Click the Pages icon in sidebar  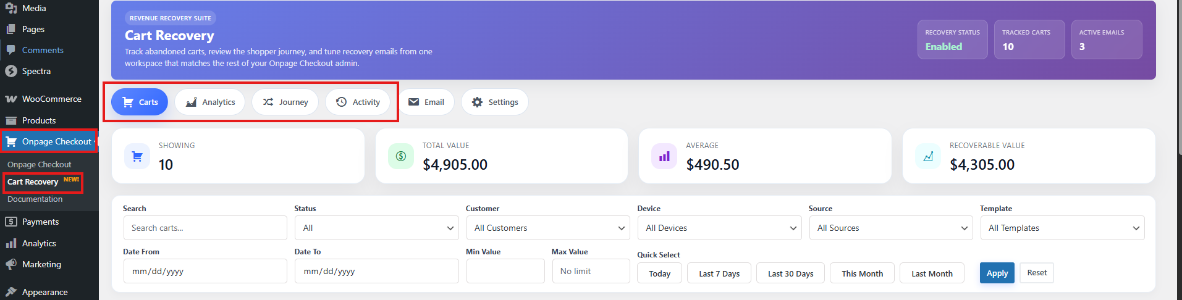pos(11,29)
